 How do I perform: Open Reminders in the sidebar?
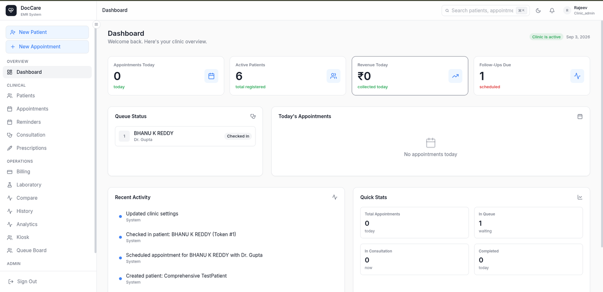click(x=47, y=122)
